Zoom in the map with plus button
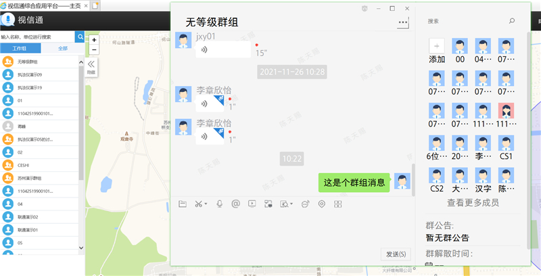The height and width of the screenshot is (276, 541). pos(94,40)
